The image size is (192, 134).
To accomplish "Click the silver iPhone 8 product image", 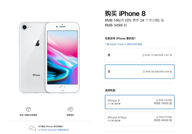I will 49,57.
